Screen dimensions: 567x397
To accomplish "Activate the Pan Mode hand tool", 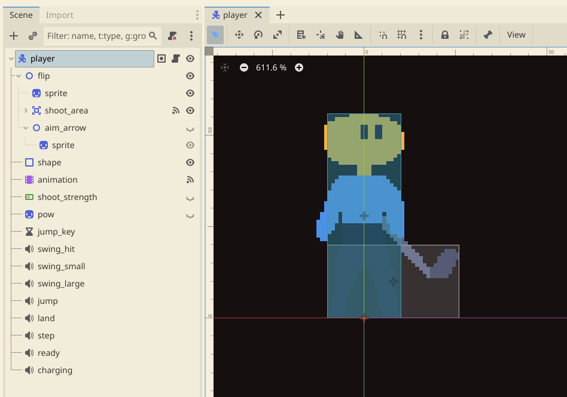I will pyautogui.click(x=340, y=35).
